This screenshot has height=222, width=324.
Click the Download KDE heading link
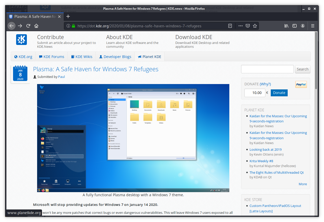coord(194,37)
